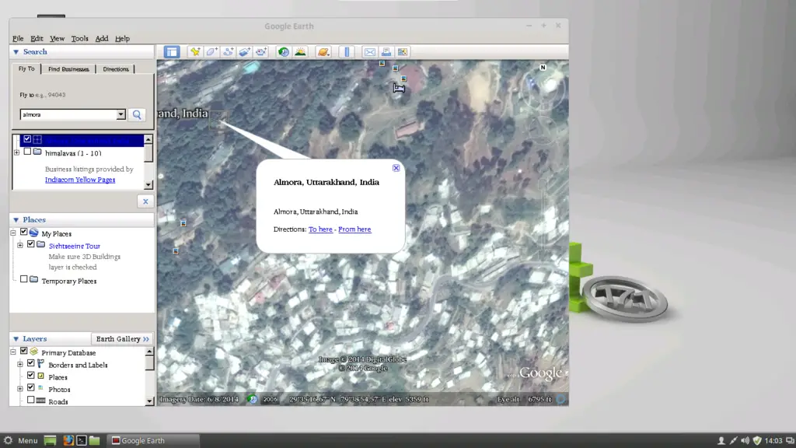Collapse the Search panel
796x448 pixels.
(x=16, y=52)
